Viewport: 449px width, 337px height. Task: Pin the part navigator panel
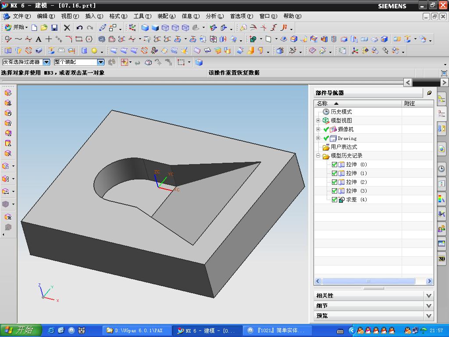click(429, 93)
